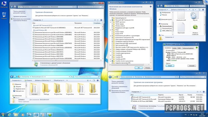Click Отмена in Windows Features dialog
Viewport: 208px width, 117px height.
[147, 68]
